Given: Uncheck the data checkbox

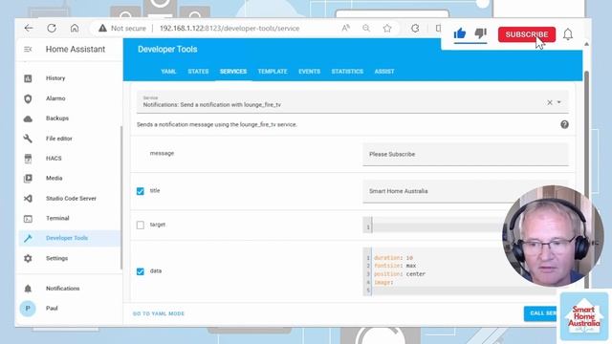Looking at the screenshot, I should click(141, 271).
